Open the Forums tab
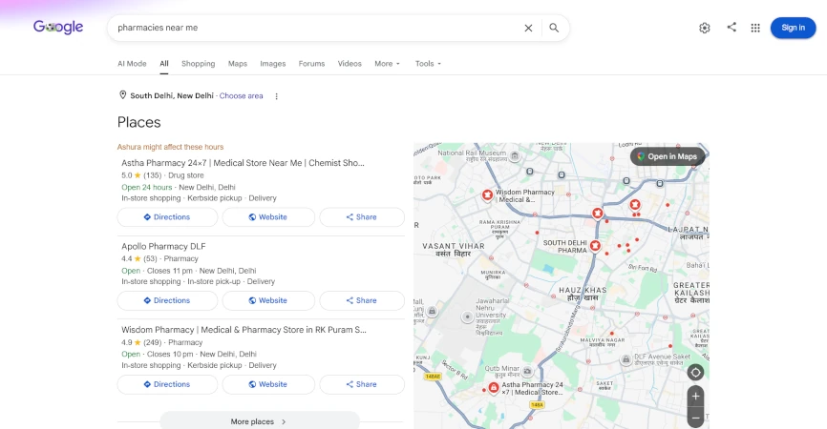This screenshot has width=827, height=429. [311, 64]
